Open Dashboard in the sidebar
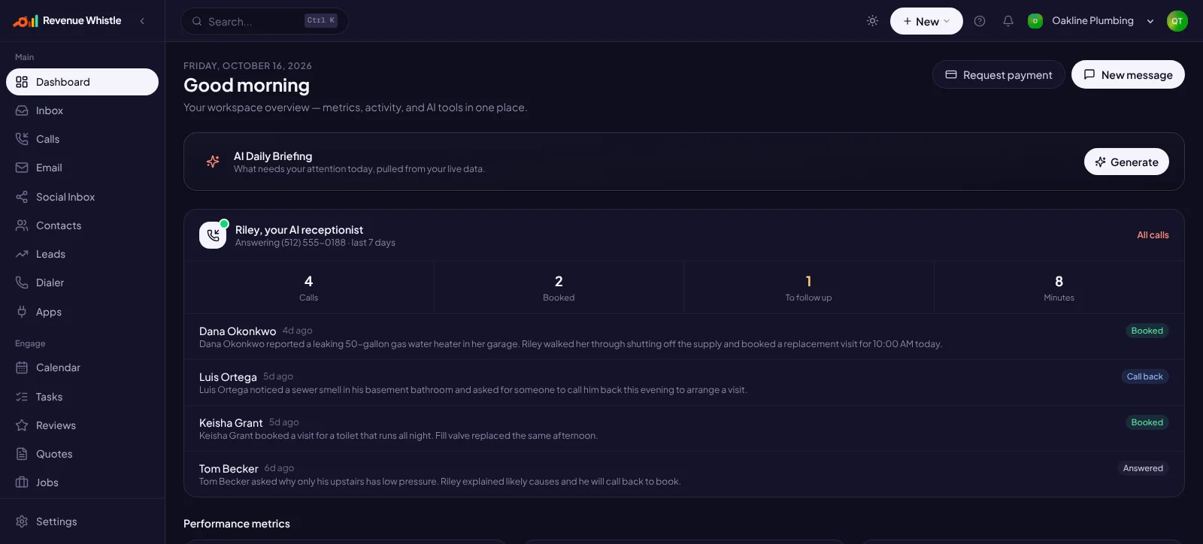Screen dimensions: 1203x544 [82, 82]
